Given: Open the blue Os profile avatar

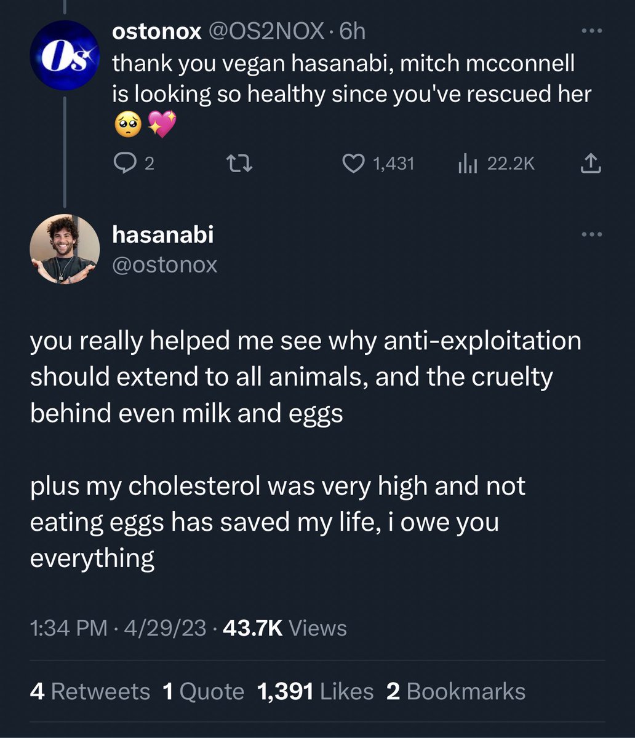Looking at the screenshot, I should click(65, 55).
